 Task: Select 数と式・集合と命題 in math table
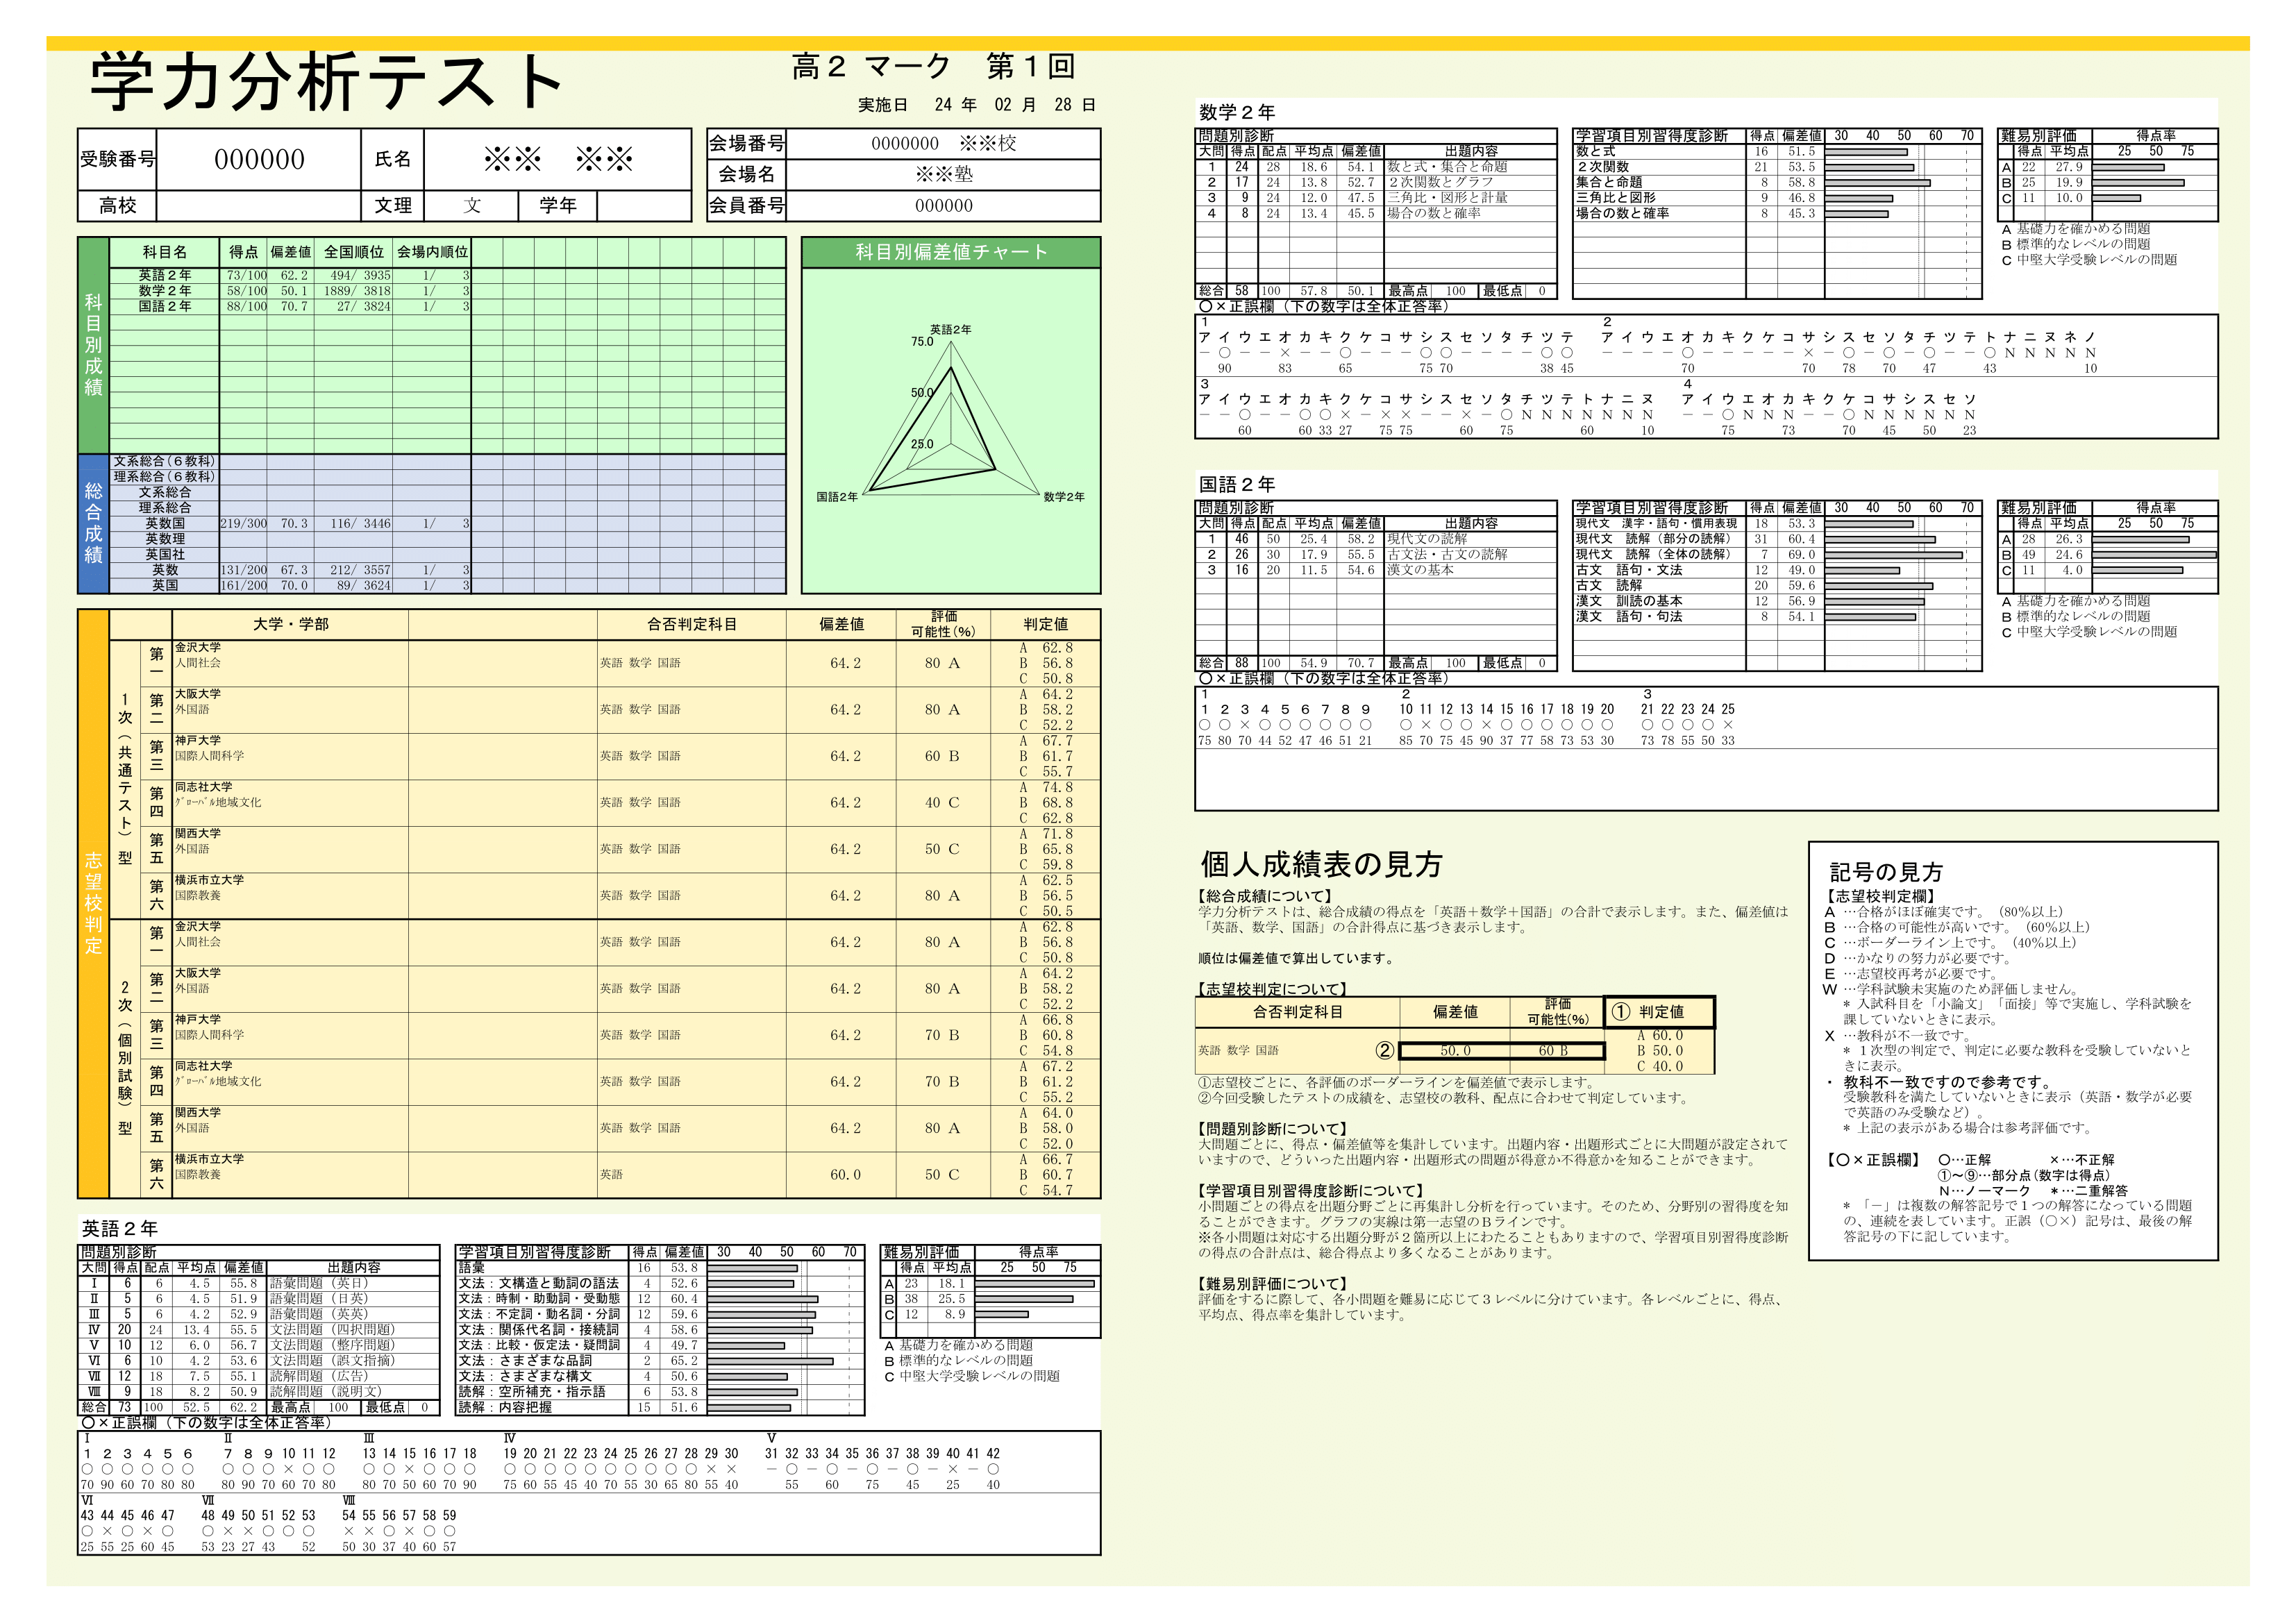[1447, 167]
